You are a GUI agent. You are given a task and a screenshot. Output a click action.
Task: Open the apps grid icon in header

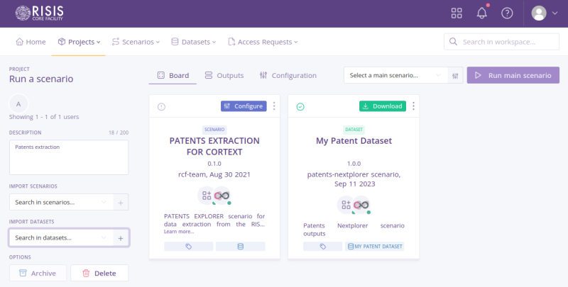click(457, 13)
